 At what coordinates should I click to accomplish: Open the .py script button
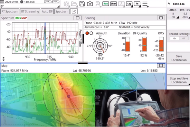129,4
